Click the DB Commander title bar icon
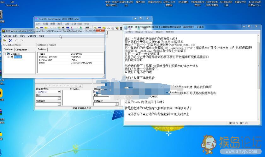265x157 pixels. click(36, 19)
